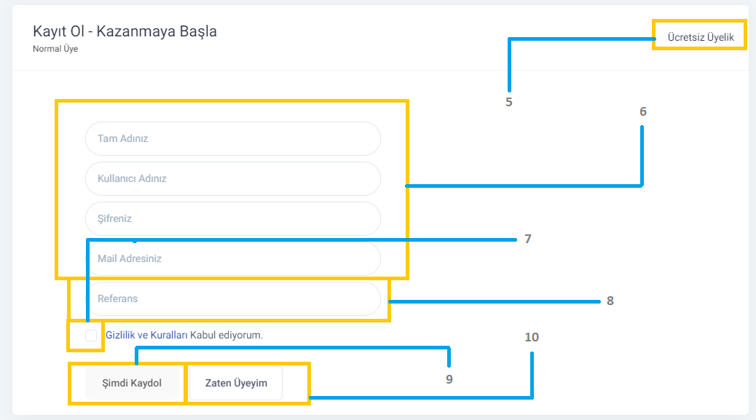Focus the Kullanıcı Adınız field
Image resolution: width=756 pixels, height=420 pixels.
(233, 178)
